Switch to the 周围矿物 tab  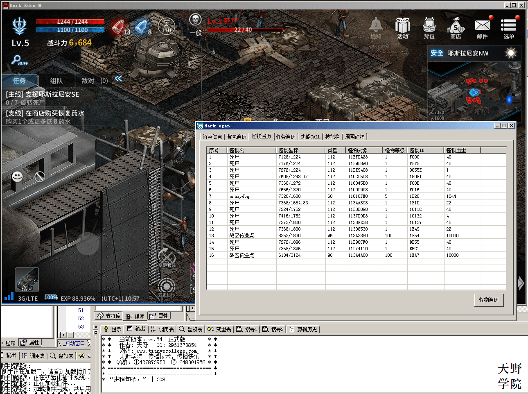pyautogui.click(x=354, y=137)
